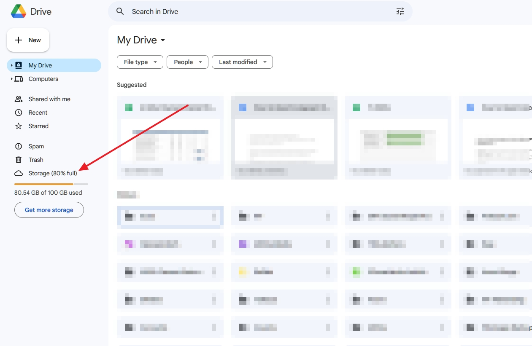
Task: Click Get more storage
Action: (49, 209)
